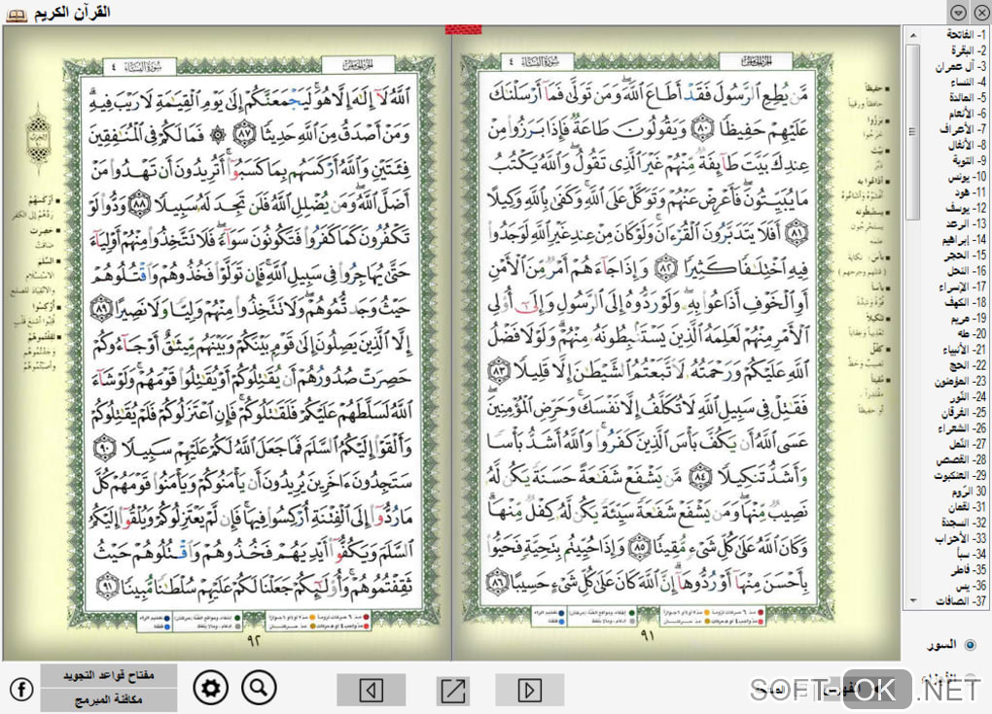Open the circled down-arrow menu in title bar

(958, 12)
